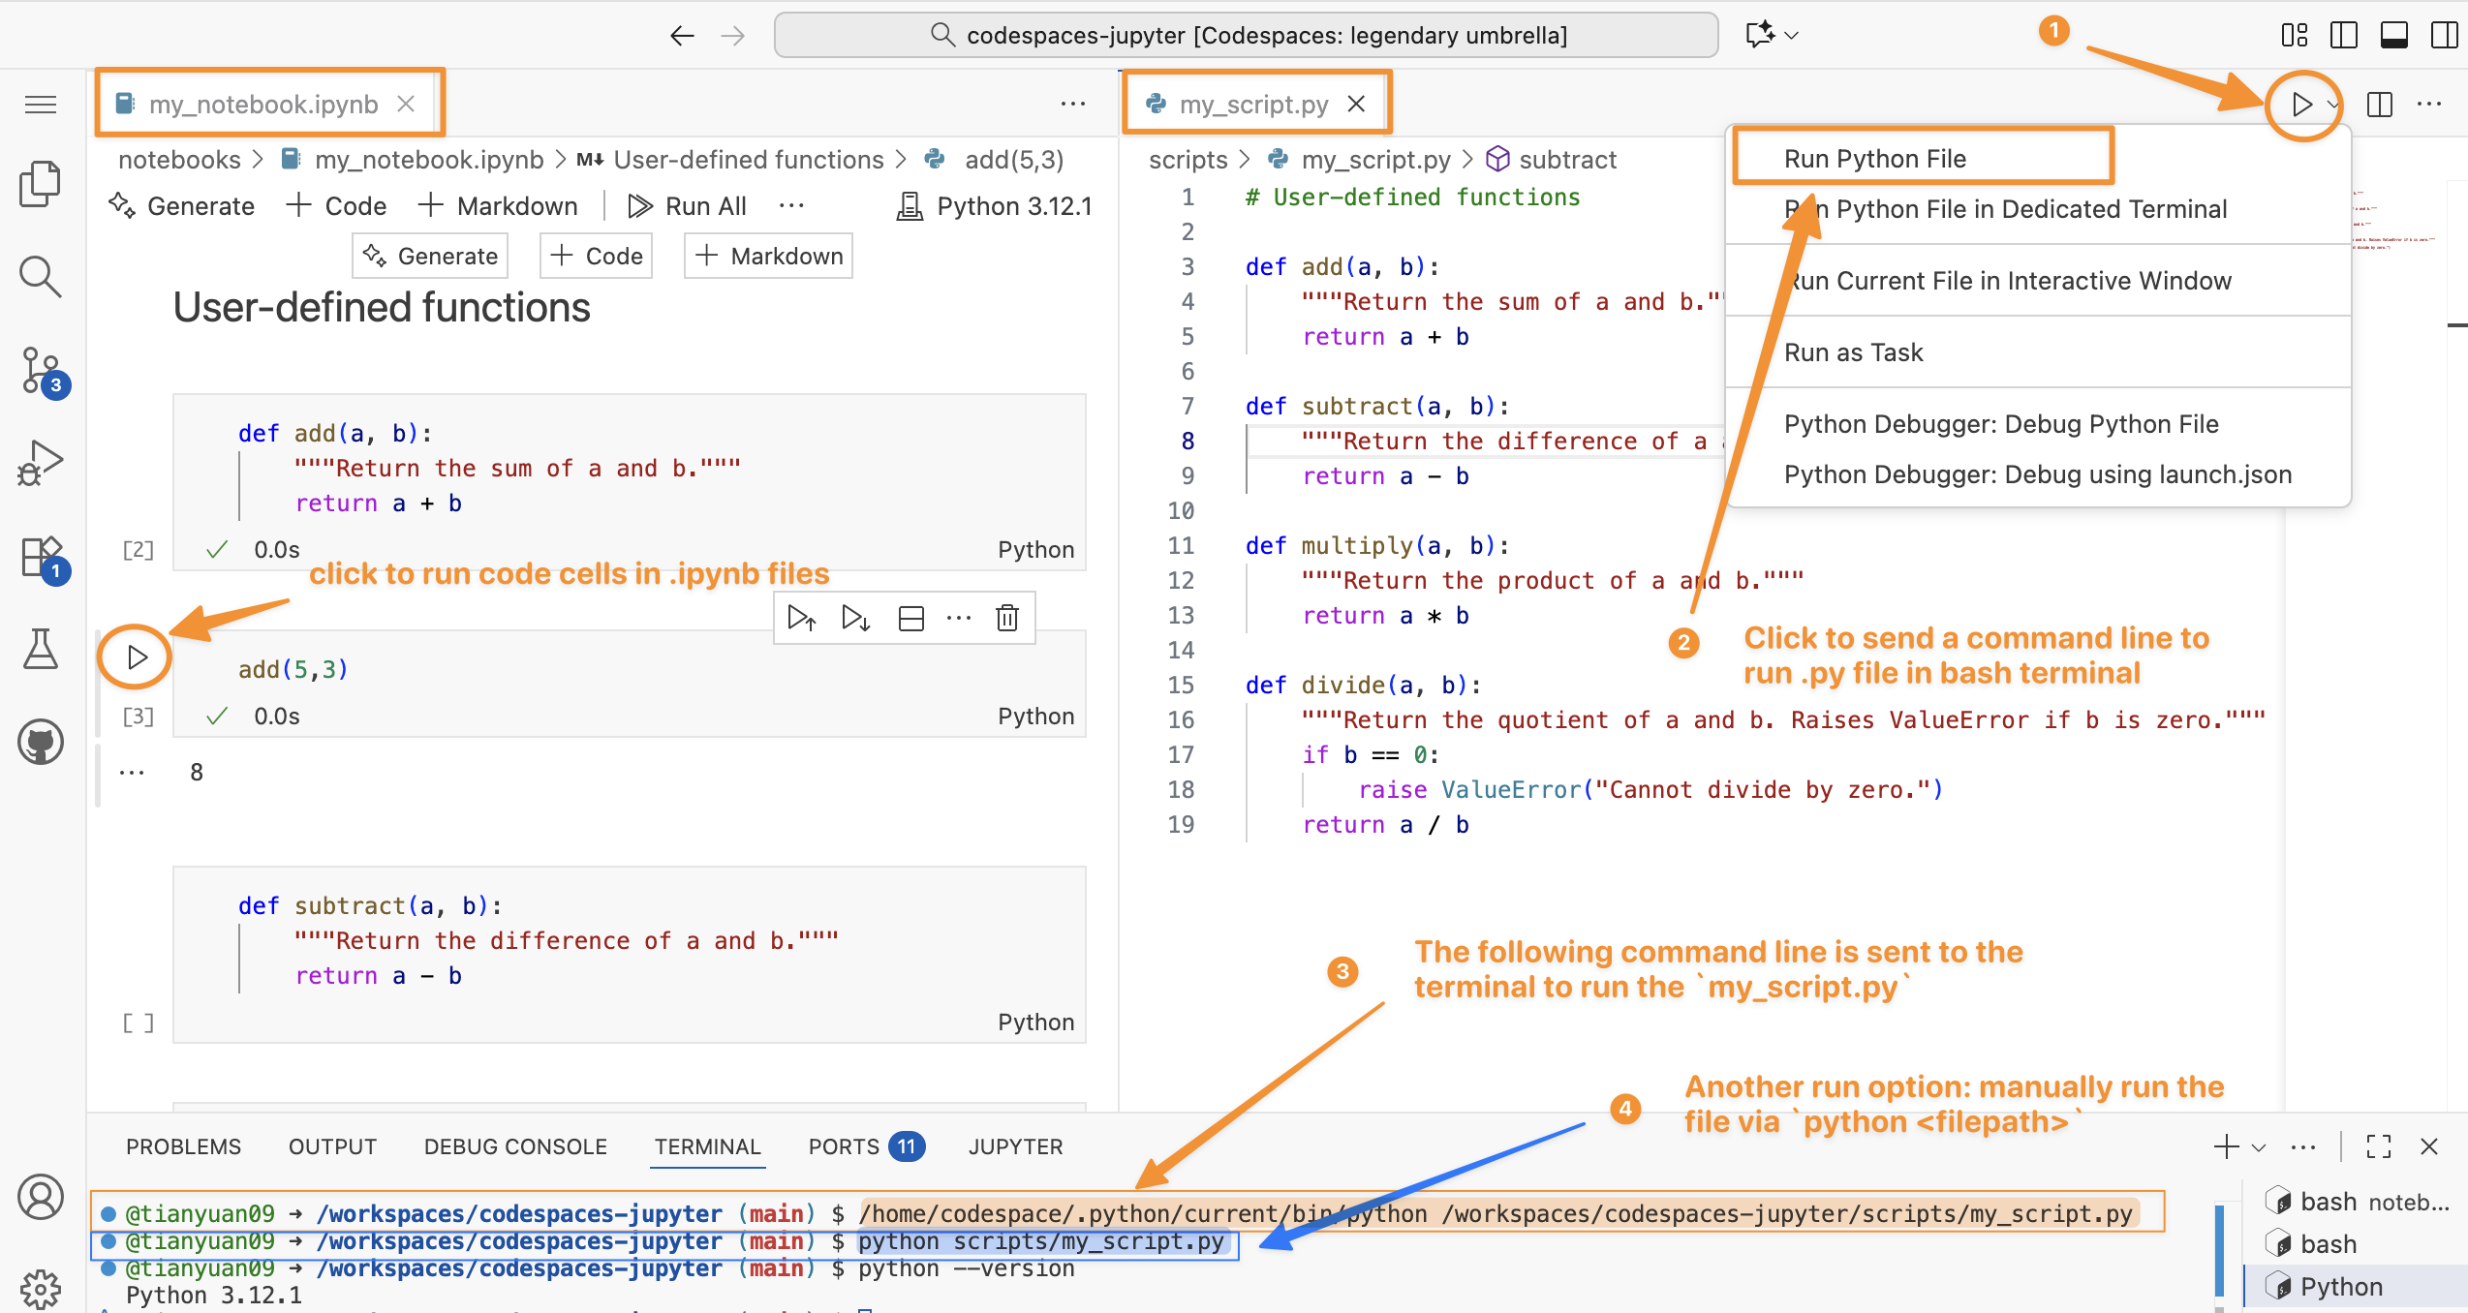The height and width of the screenshot is (1313, 2468).
Task: Open the Run and Debug sidebar icon
Action: tap(41, 463)
